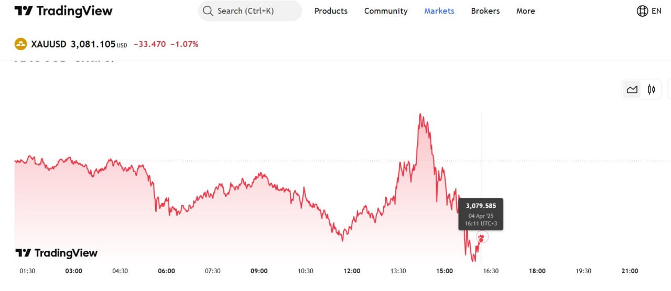Click the magnifier icon in the search bar

pos(208,11)
